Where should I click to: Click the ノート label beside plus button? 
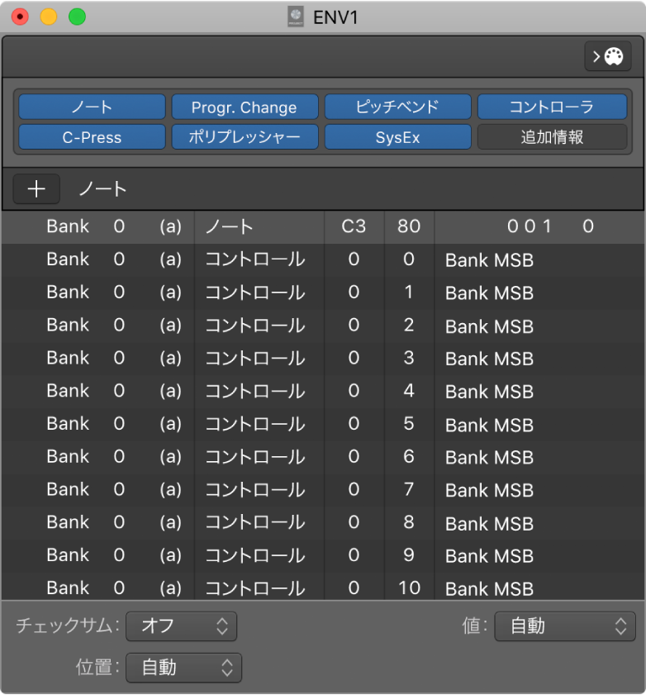(x=102, y=189)
